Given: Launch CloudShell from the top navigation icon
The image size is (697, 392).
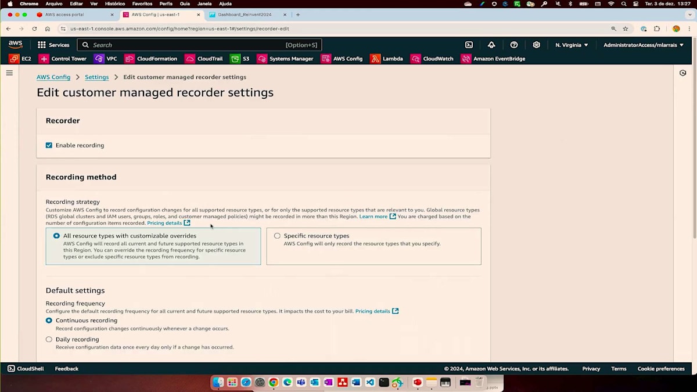Looking at the screenshot, I should point(469,45).
